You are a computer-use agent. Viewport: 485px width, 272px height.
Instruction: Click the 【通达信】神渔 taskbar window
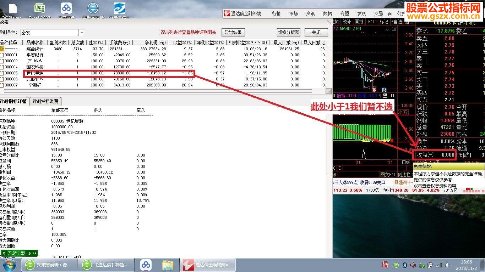[x=105, y=265]
